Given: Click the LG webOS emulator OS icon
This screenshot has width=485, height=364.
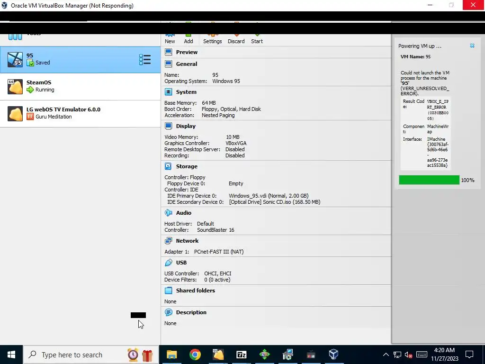Looking at the screenshot, I should (15, 114).
